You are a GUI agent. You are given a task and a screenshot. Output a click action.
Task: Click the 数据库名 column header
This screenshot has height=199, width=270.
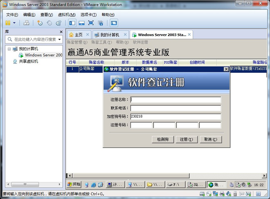pyautogui.click(x=149, y=62)
